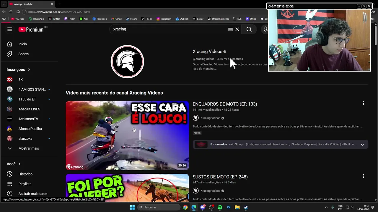Expand the Você section
Image resolution: width=378 pixels, height=212 pixels.
pyautogui.click(x=14, y=164)
